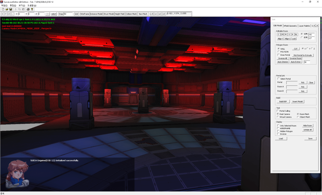322x195 pixels.
Task: Switch Polygon Room mode to POLYGON
Action: click(279, 52)
